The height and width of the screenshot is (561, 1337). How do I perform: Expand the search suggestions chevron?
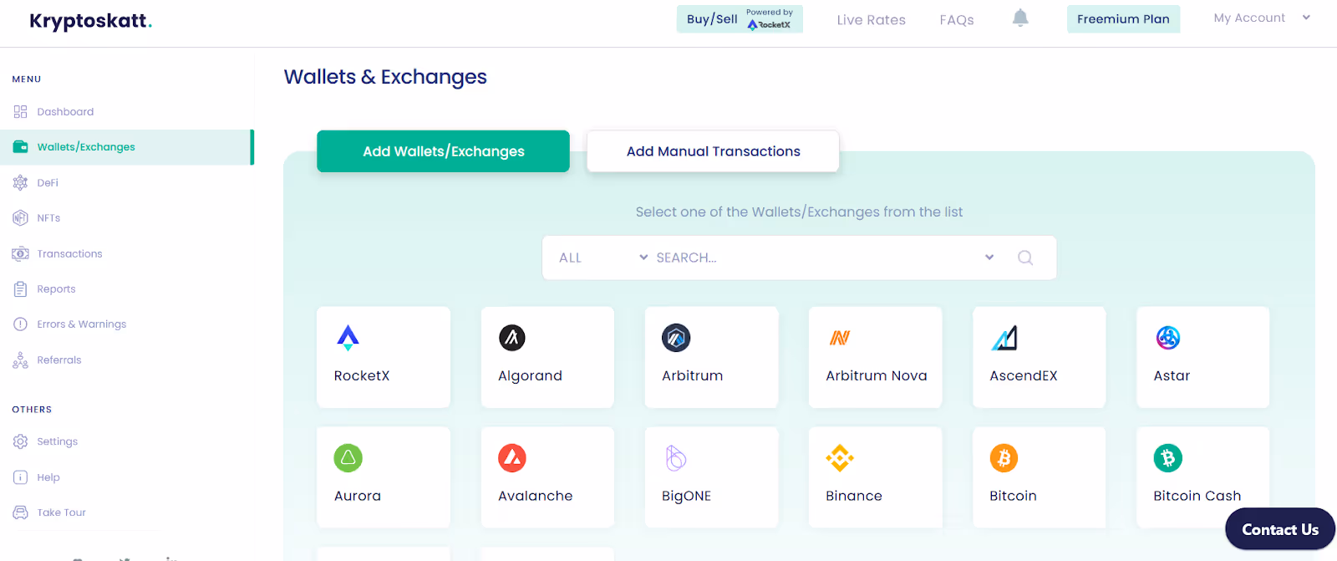point(989,257)
